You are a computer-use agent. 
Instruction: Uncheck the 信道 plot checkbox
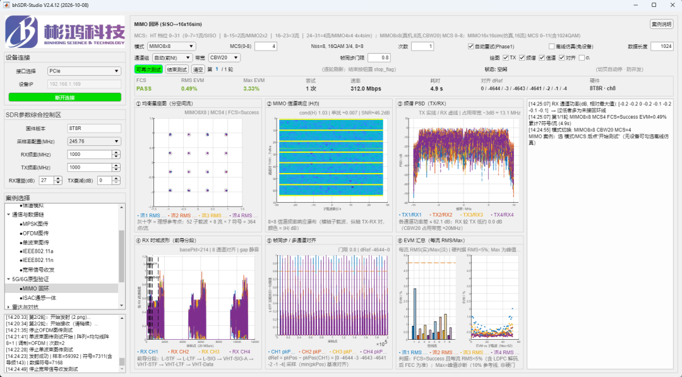point(542,58)
